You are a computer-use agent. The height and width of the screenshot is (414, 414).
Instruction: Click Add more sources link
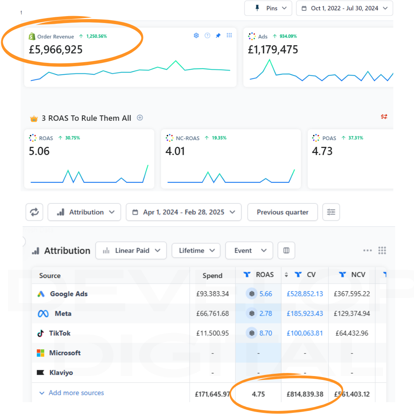[x=76, y=393]
